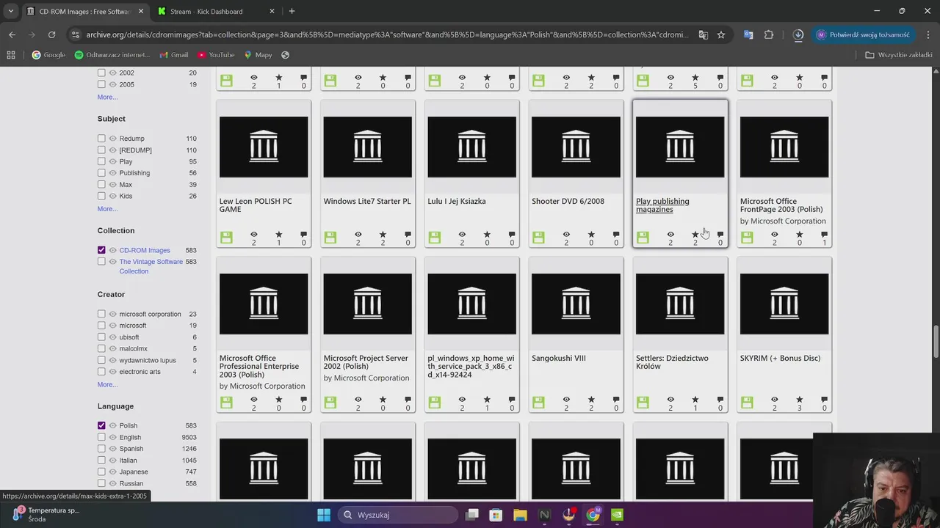
Task: Open the tab search dropdown arrow
Action: 11,11
